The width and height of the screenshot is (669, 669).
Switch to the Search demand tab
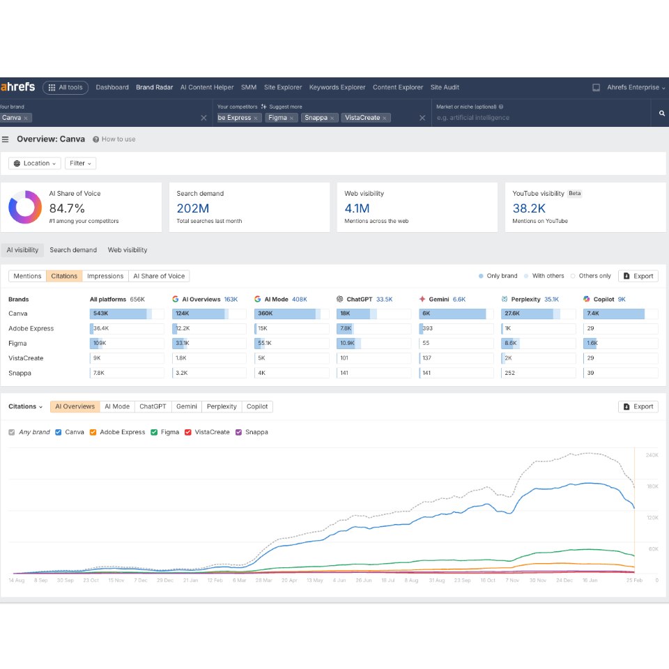73,250
